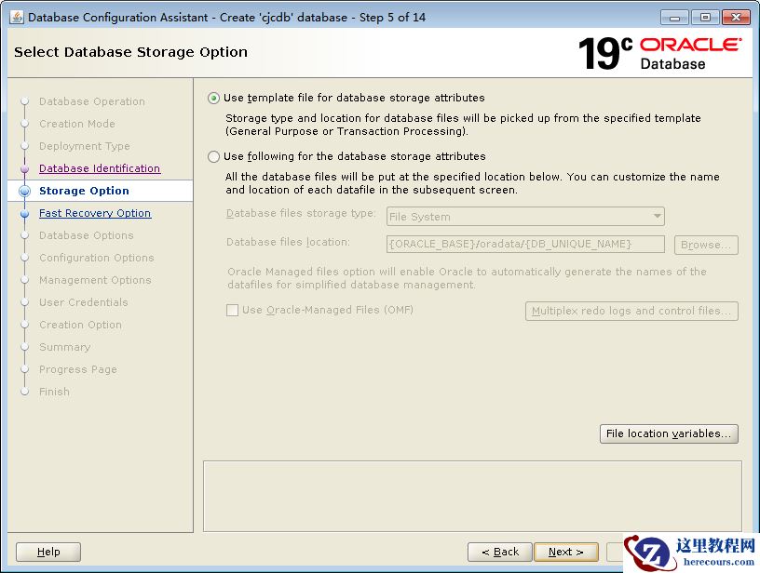Click the Database Options step label
The image size is (760, 573).
point(87,235)
